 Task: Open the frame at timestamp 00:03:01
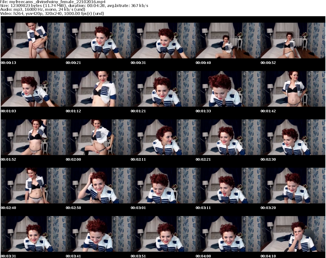163,185
